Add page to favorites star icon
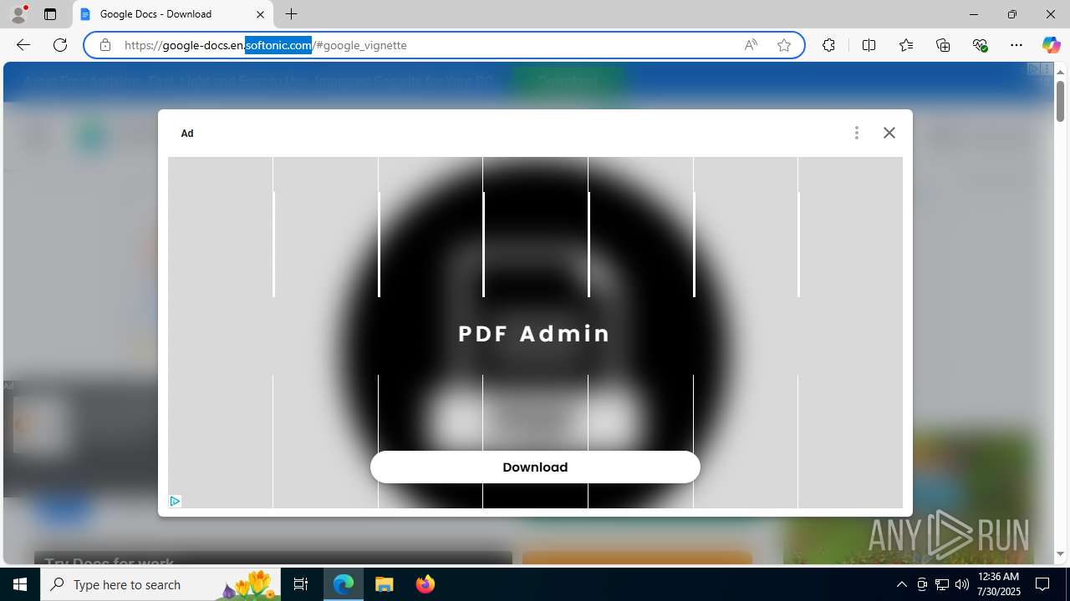The image size is (1070, 601). click(784, 45)
